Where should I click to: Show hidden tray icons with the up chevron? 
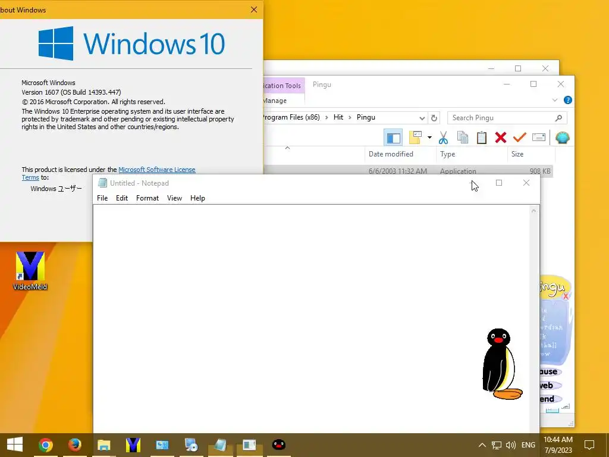click(x=482, y=445)
